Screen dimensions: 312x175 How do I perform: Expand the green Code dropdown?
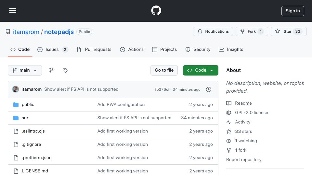click(x=201, y=70)
